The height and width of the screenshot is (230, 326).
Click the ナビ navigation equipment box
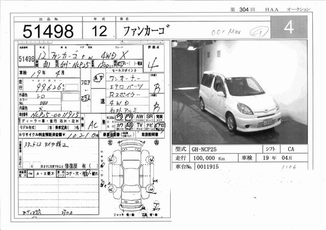click(149, 126)
